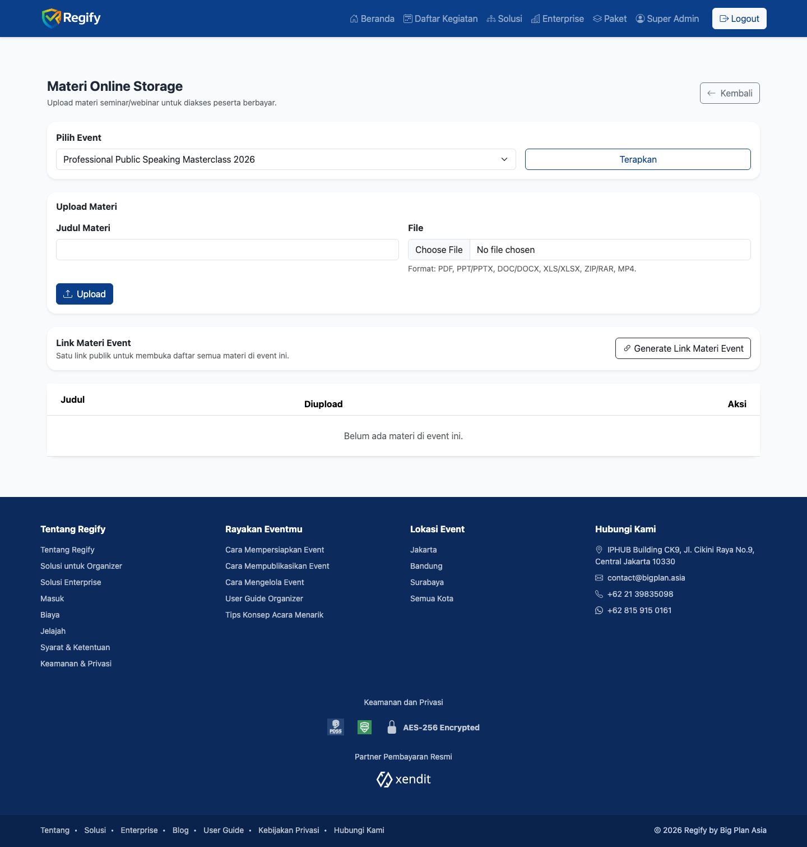The width and height of the screenshot is (807, 847).
Task: Click the Xendit logo
Action: click(x=403, y=779)
